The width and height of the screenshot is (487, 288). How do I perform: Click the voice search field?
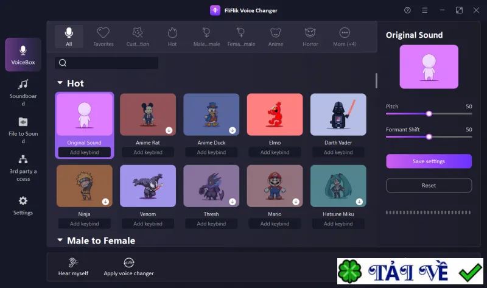click(107, 63)
